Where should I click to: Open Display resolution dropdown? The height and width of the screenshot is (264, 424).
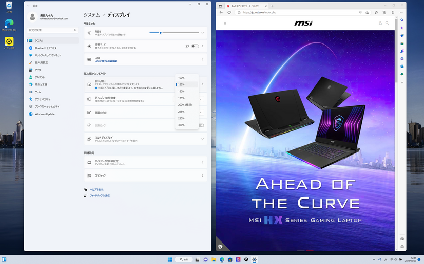pyautogui.click(x=200, y=99)
